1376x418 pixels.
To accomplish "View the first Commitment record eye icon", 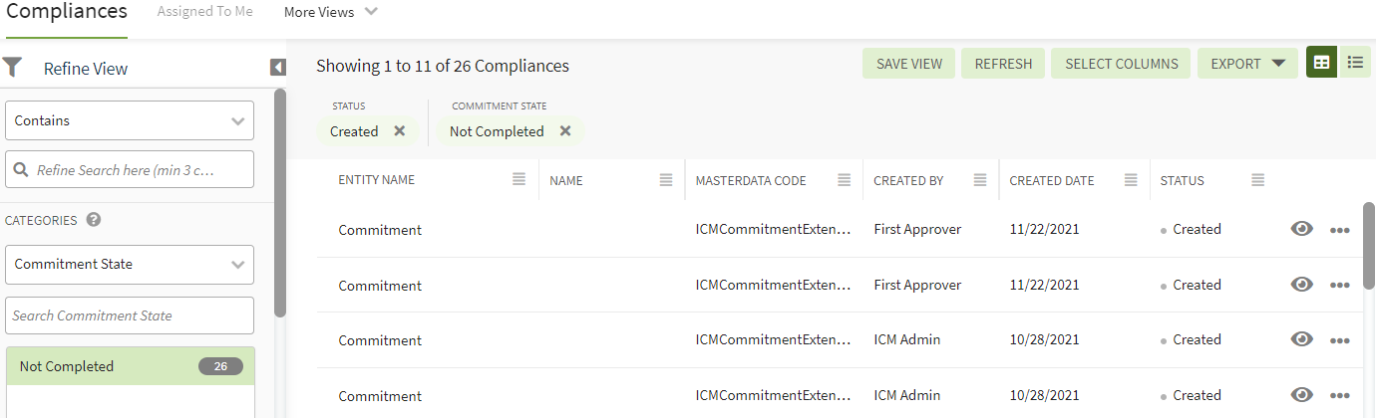I will 1301,229.
